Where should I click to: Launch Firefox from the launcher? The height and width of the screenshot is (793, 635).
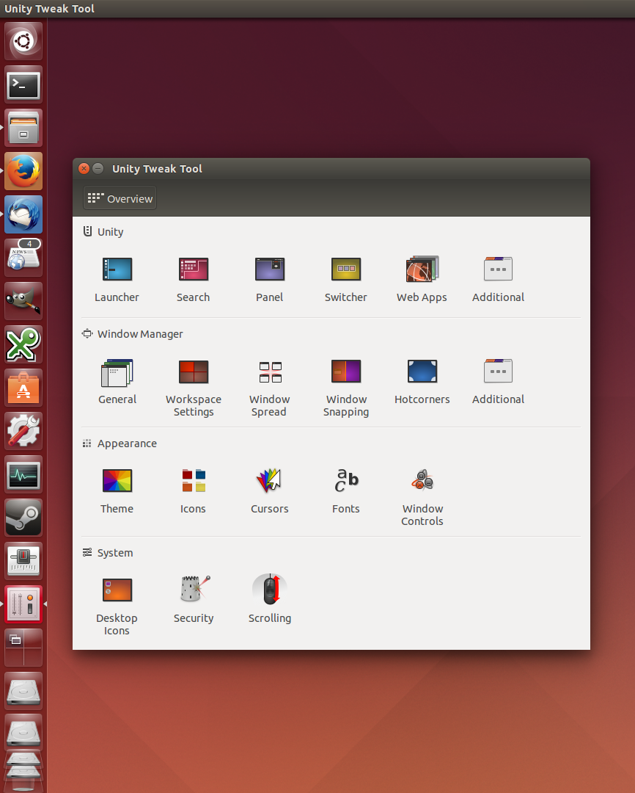pos(23,171)
